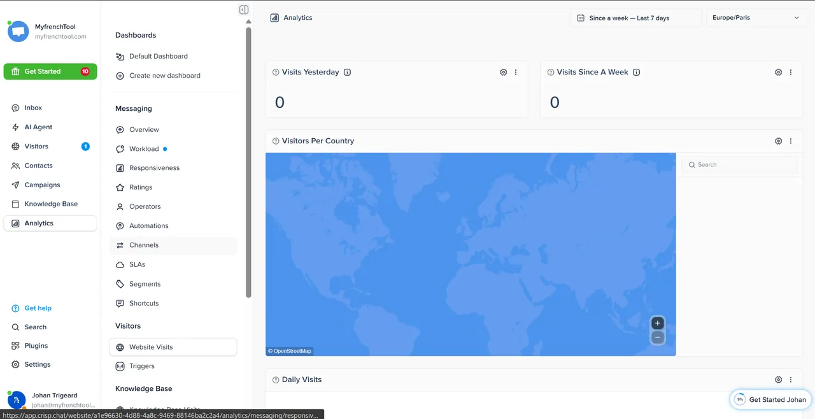Open settings gear for Daily Visits

[x=778, y=380]
